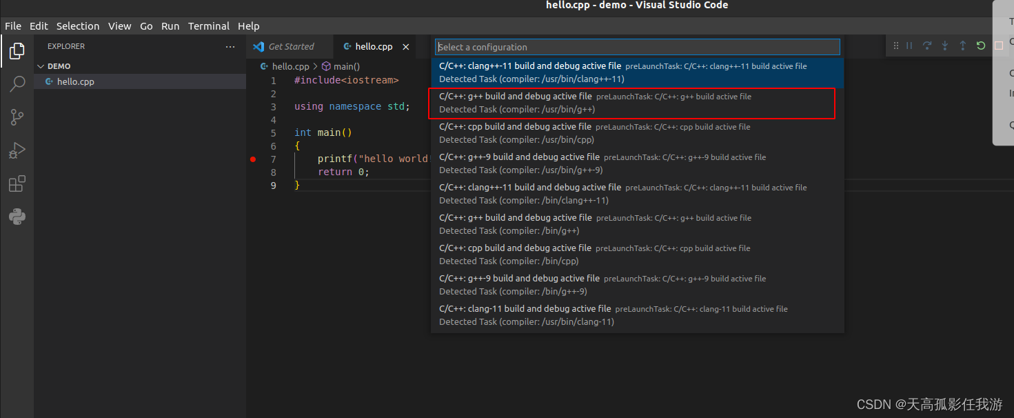Image resolution: width=1014 pixels, height=418 pixels.
Task: Switch to the Get Started tab
Action: (290, 46)
